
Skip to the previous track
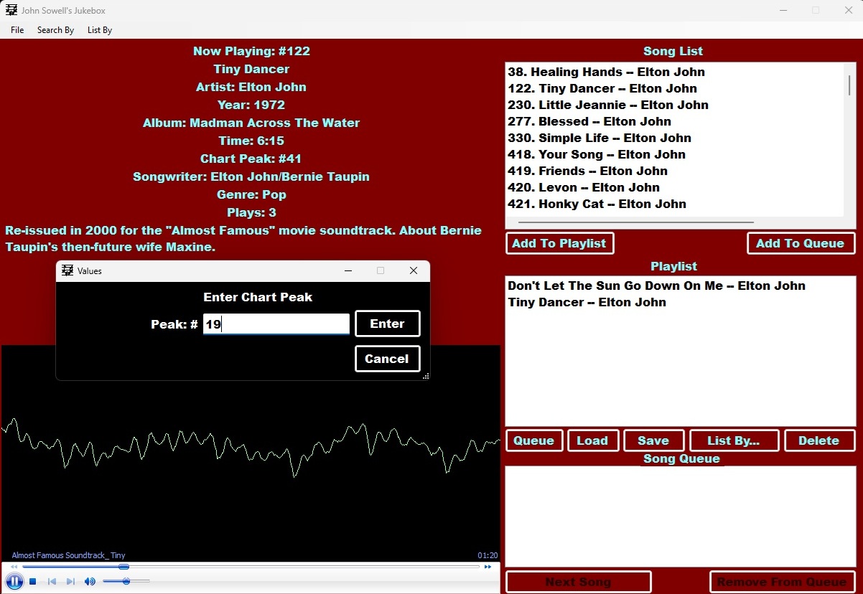coord(52,582)
